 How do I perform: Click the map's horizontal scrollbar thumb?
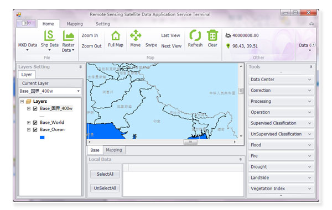(190, 142)
